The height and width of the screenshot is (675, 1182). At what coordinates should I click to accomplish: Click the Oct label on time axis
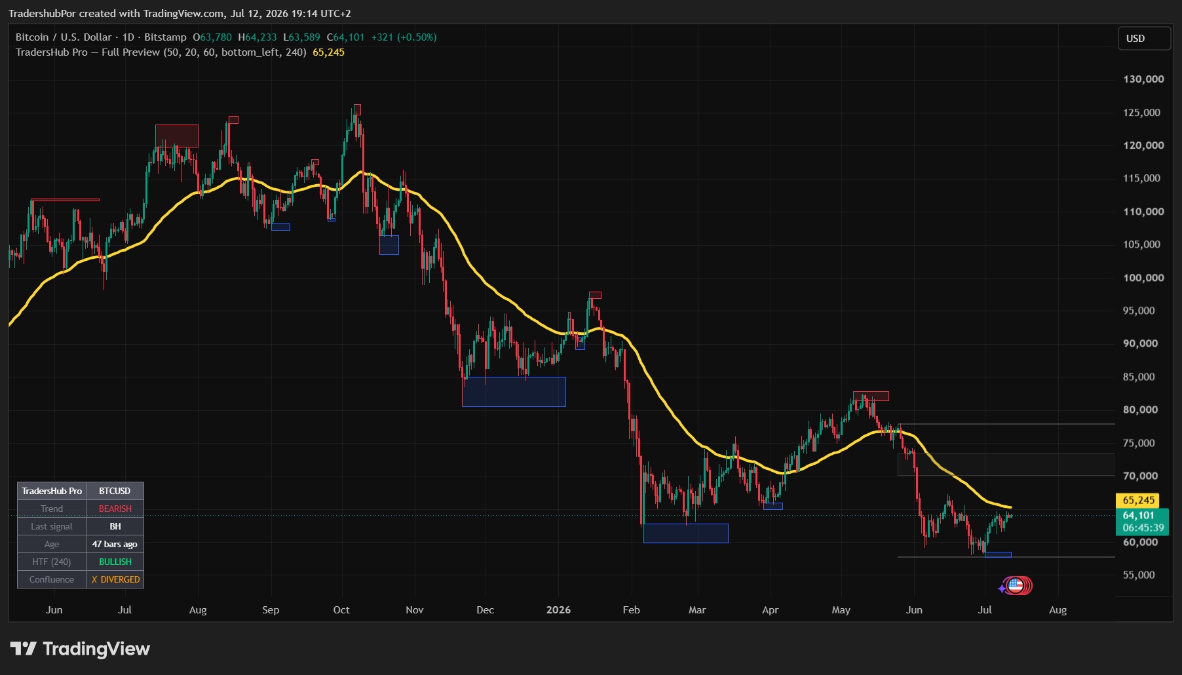[341, 610]
